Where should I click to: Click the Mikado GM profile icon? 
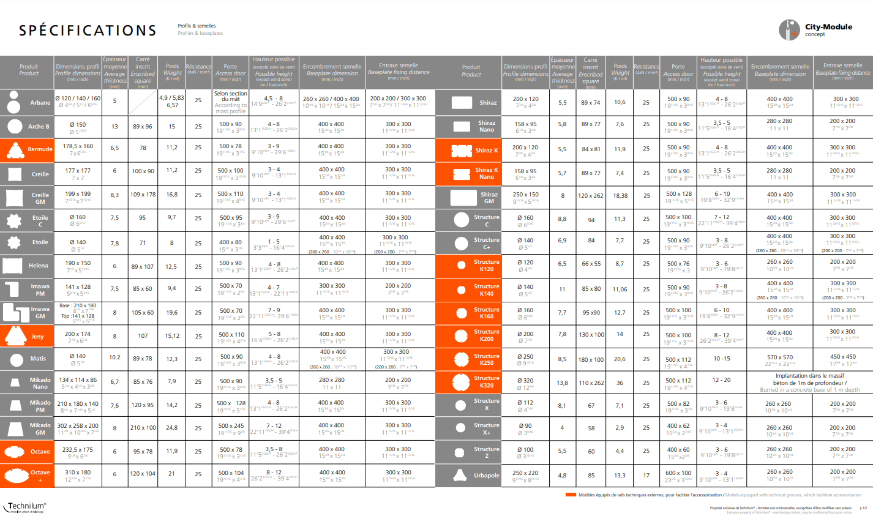point(15,428)
